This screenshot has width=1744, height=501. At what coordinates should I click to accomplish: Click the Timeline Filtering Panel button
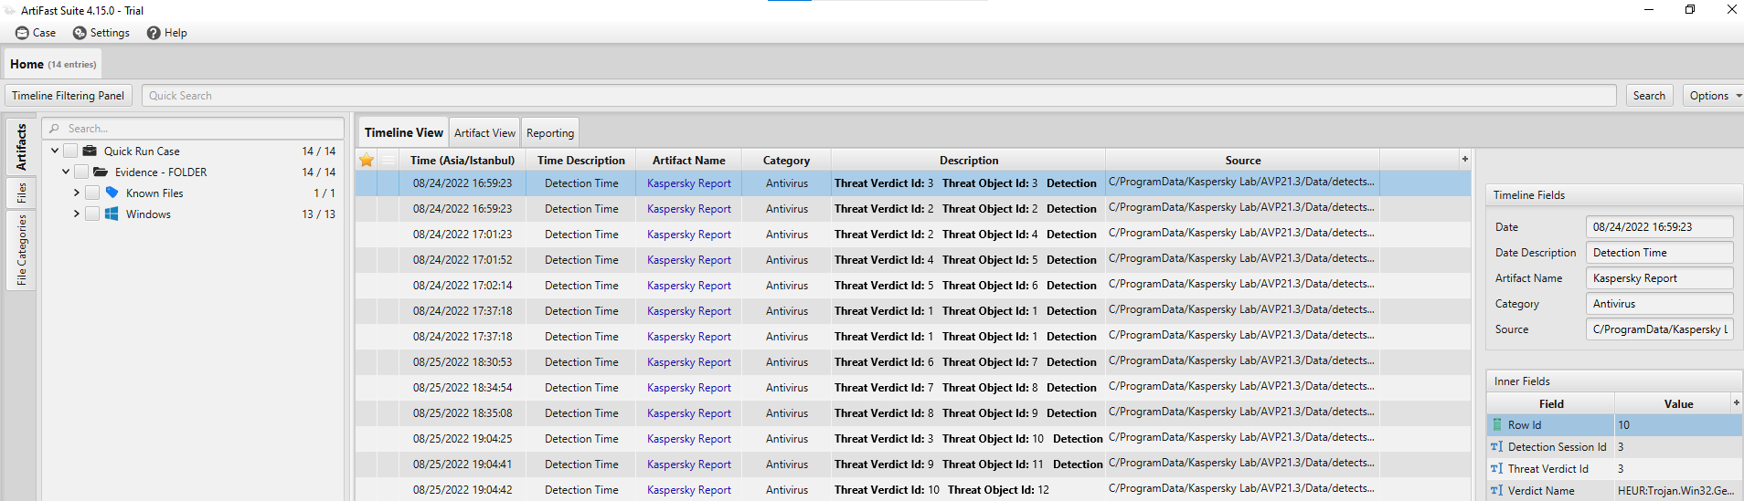tap(69, 95)
